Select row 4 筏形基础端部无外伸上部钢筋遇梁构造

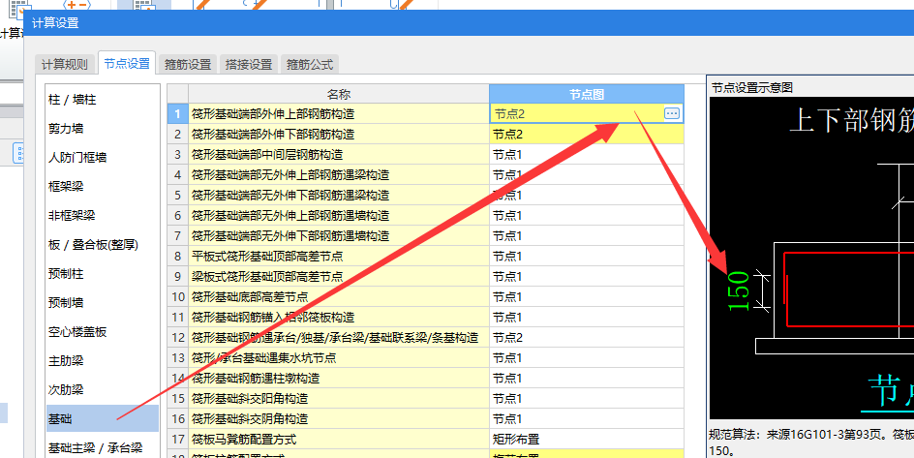pos(339,175)
